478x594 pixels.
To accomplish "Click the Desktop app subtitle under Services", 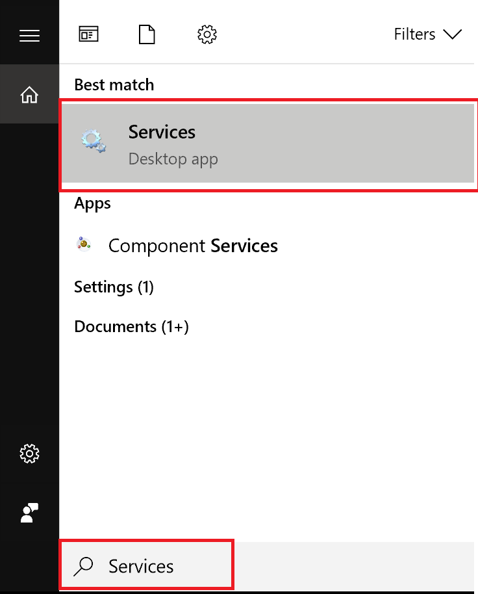I will pyautogui.click(x=173, y=159).
